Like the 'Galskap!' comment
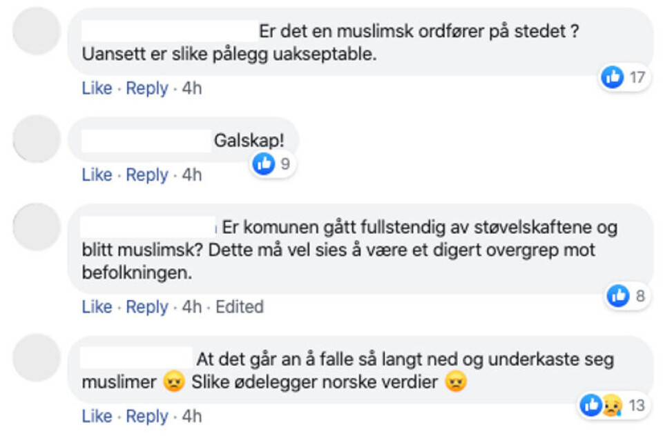 [x=97, y=175]
